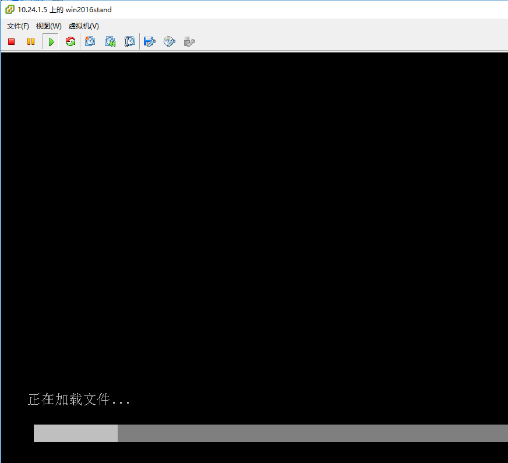This screenshot has height=463, width=508.
Task: Suspend the virtual machine with pause icon
Action: 31,41
